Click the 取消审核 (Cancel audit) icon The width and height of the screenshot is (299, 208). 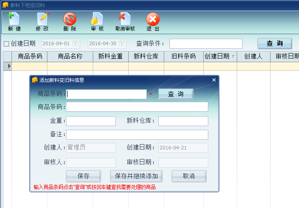point(125,19)
